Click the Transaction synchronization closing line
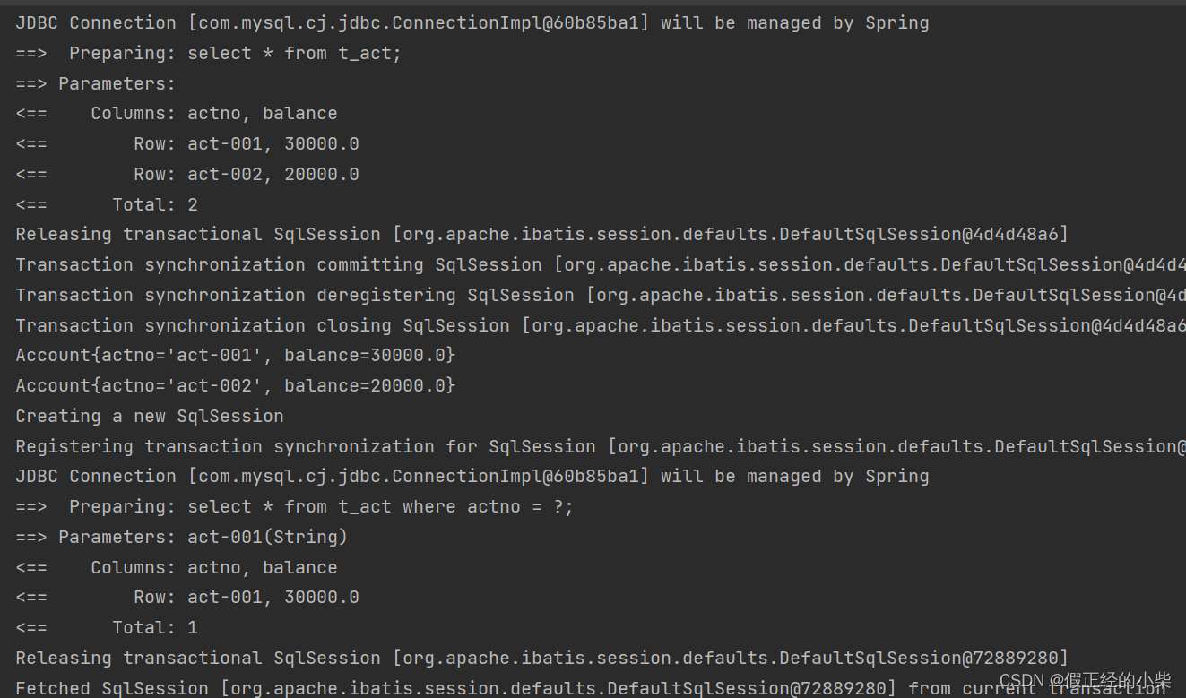This screenshot has width=1186, height=698. tap(601, 326)
